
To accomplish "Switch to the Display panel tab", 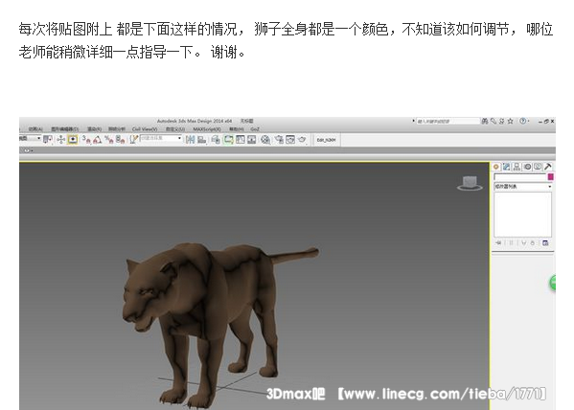I will [x=538, y=167].
